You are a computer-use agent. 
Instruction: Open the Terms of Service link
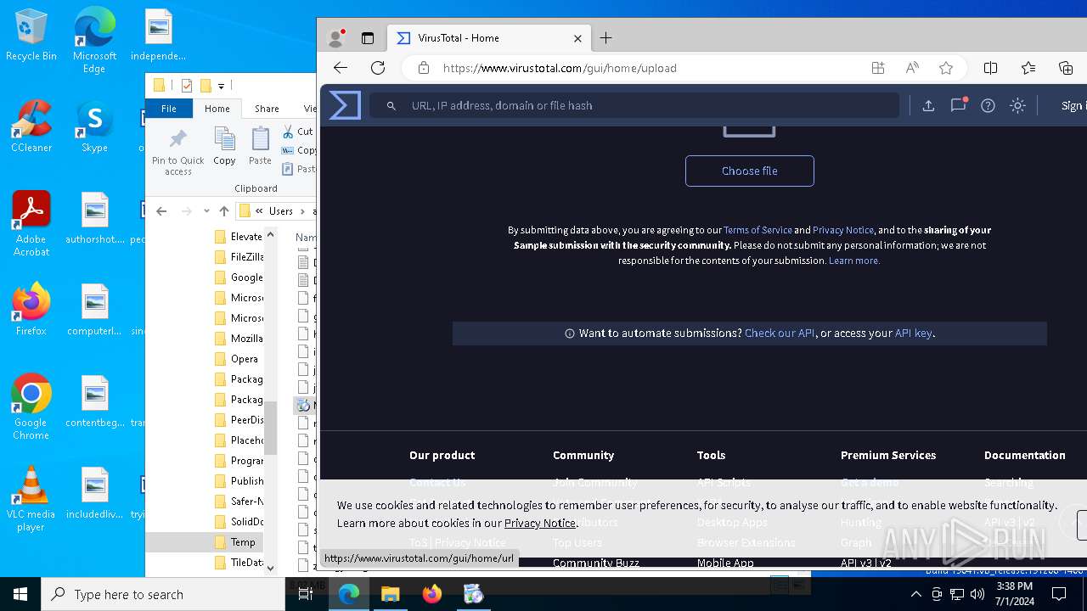point(758,230)
